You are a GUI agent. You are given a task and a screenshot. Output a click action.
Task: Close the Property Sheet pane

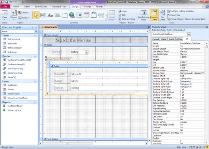pos(207,27)
